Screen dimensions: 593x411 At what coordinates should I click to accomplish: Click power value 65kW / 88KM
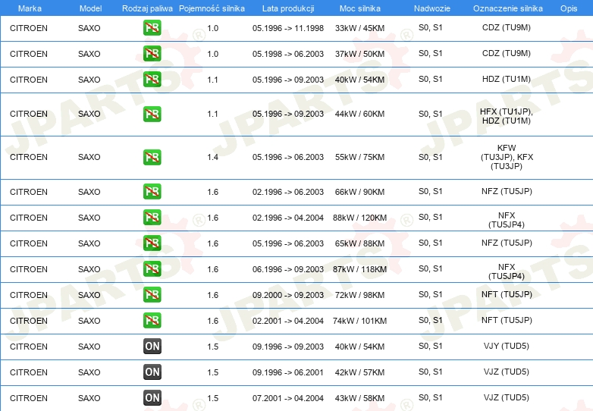click(359, 243)
